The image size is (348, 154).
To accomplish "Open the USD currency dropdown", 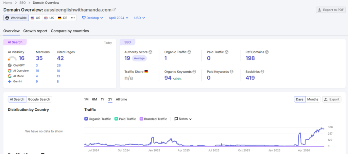I will coord(140,18).
